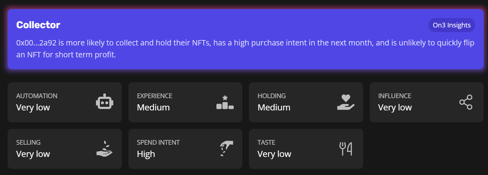Click the On3 Insights badge
The image size is (488, 175).
[452, 25]
